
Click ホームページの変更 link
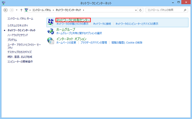click(66, 42)
